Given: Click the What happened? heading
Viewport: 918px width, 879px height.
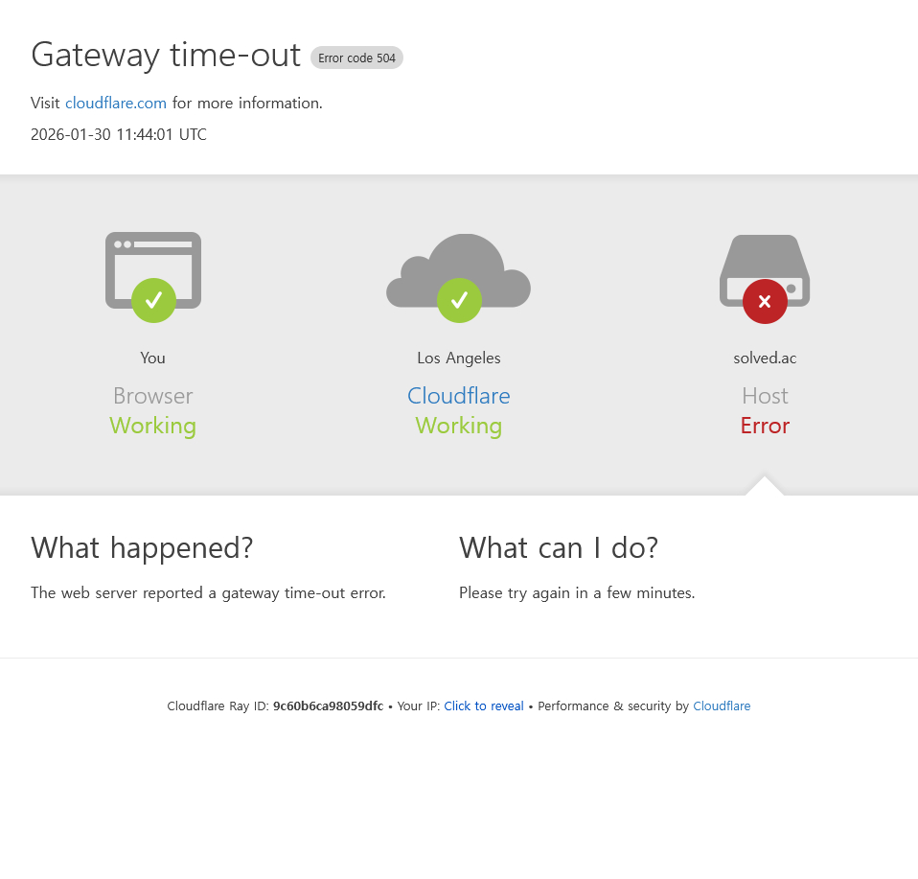Looking at the screenshot, I should [142, 548].
